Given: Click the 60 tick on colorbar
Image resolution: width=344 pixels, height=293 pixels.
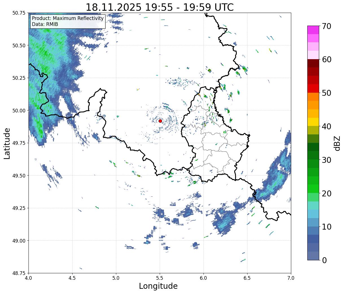Looking at the screenshot, I should [327, 59].
